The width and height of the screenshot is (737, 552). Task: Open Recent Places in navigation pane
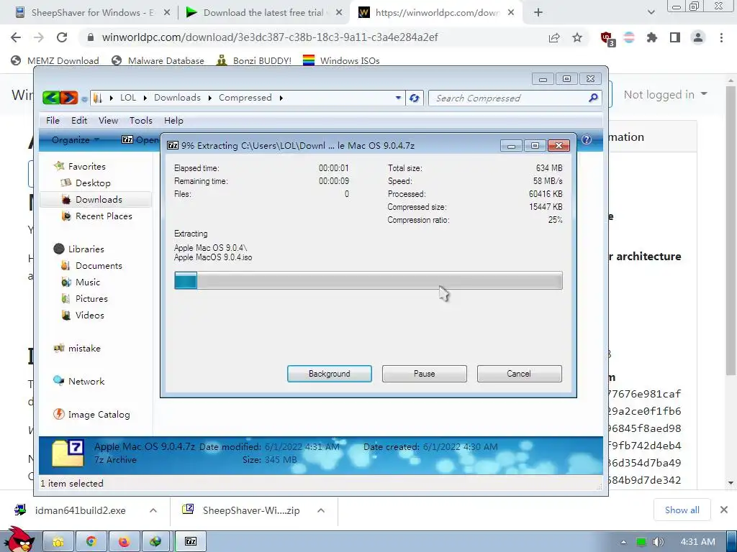coord(104,216)
